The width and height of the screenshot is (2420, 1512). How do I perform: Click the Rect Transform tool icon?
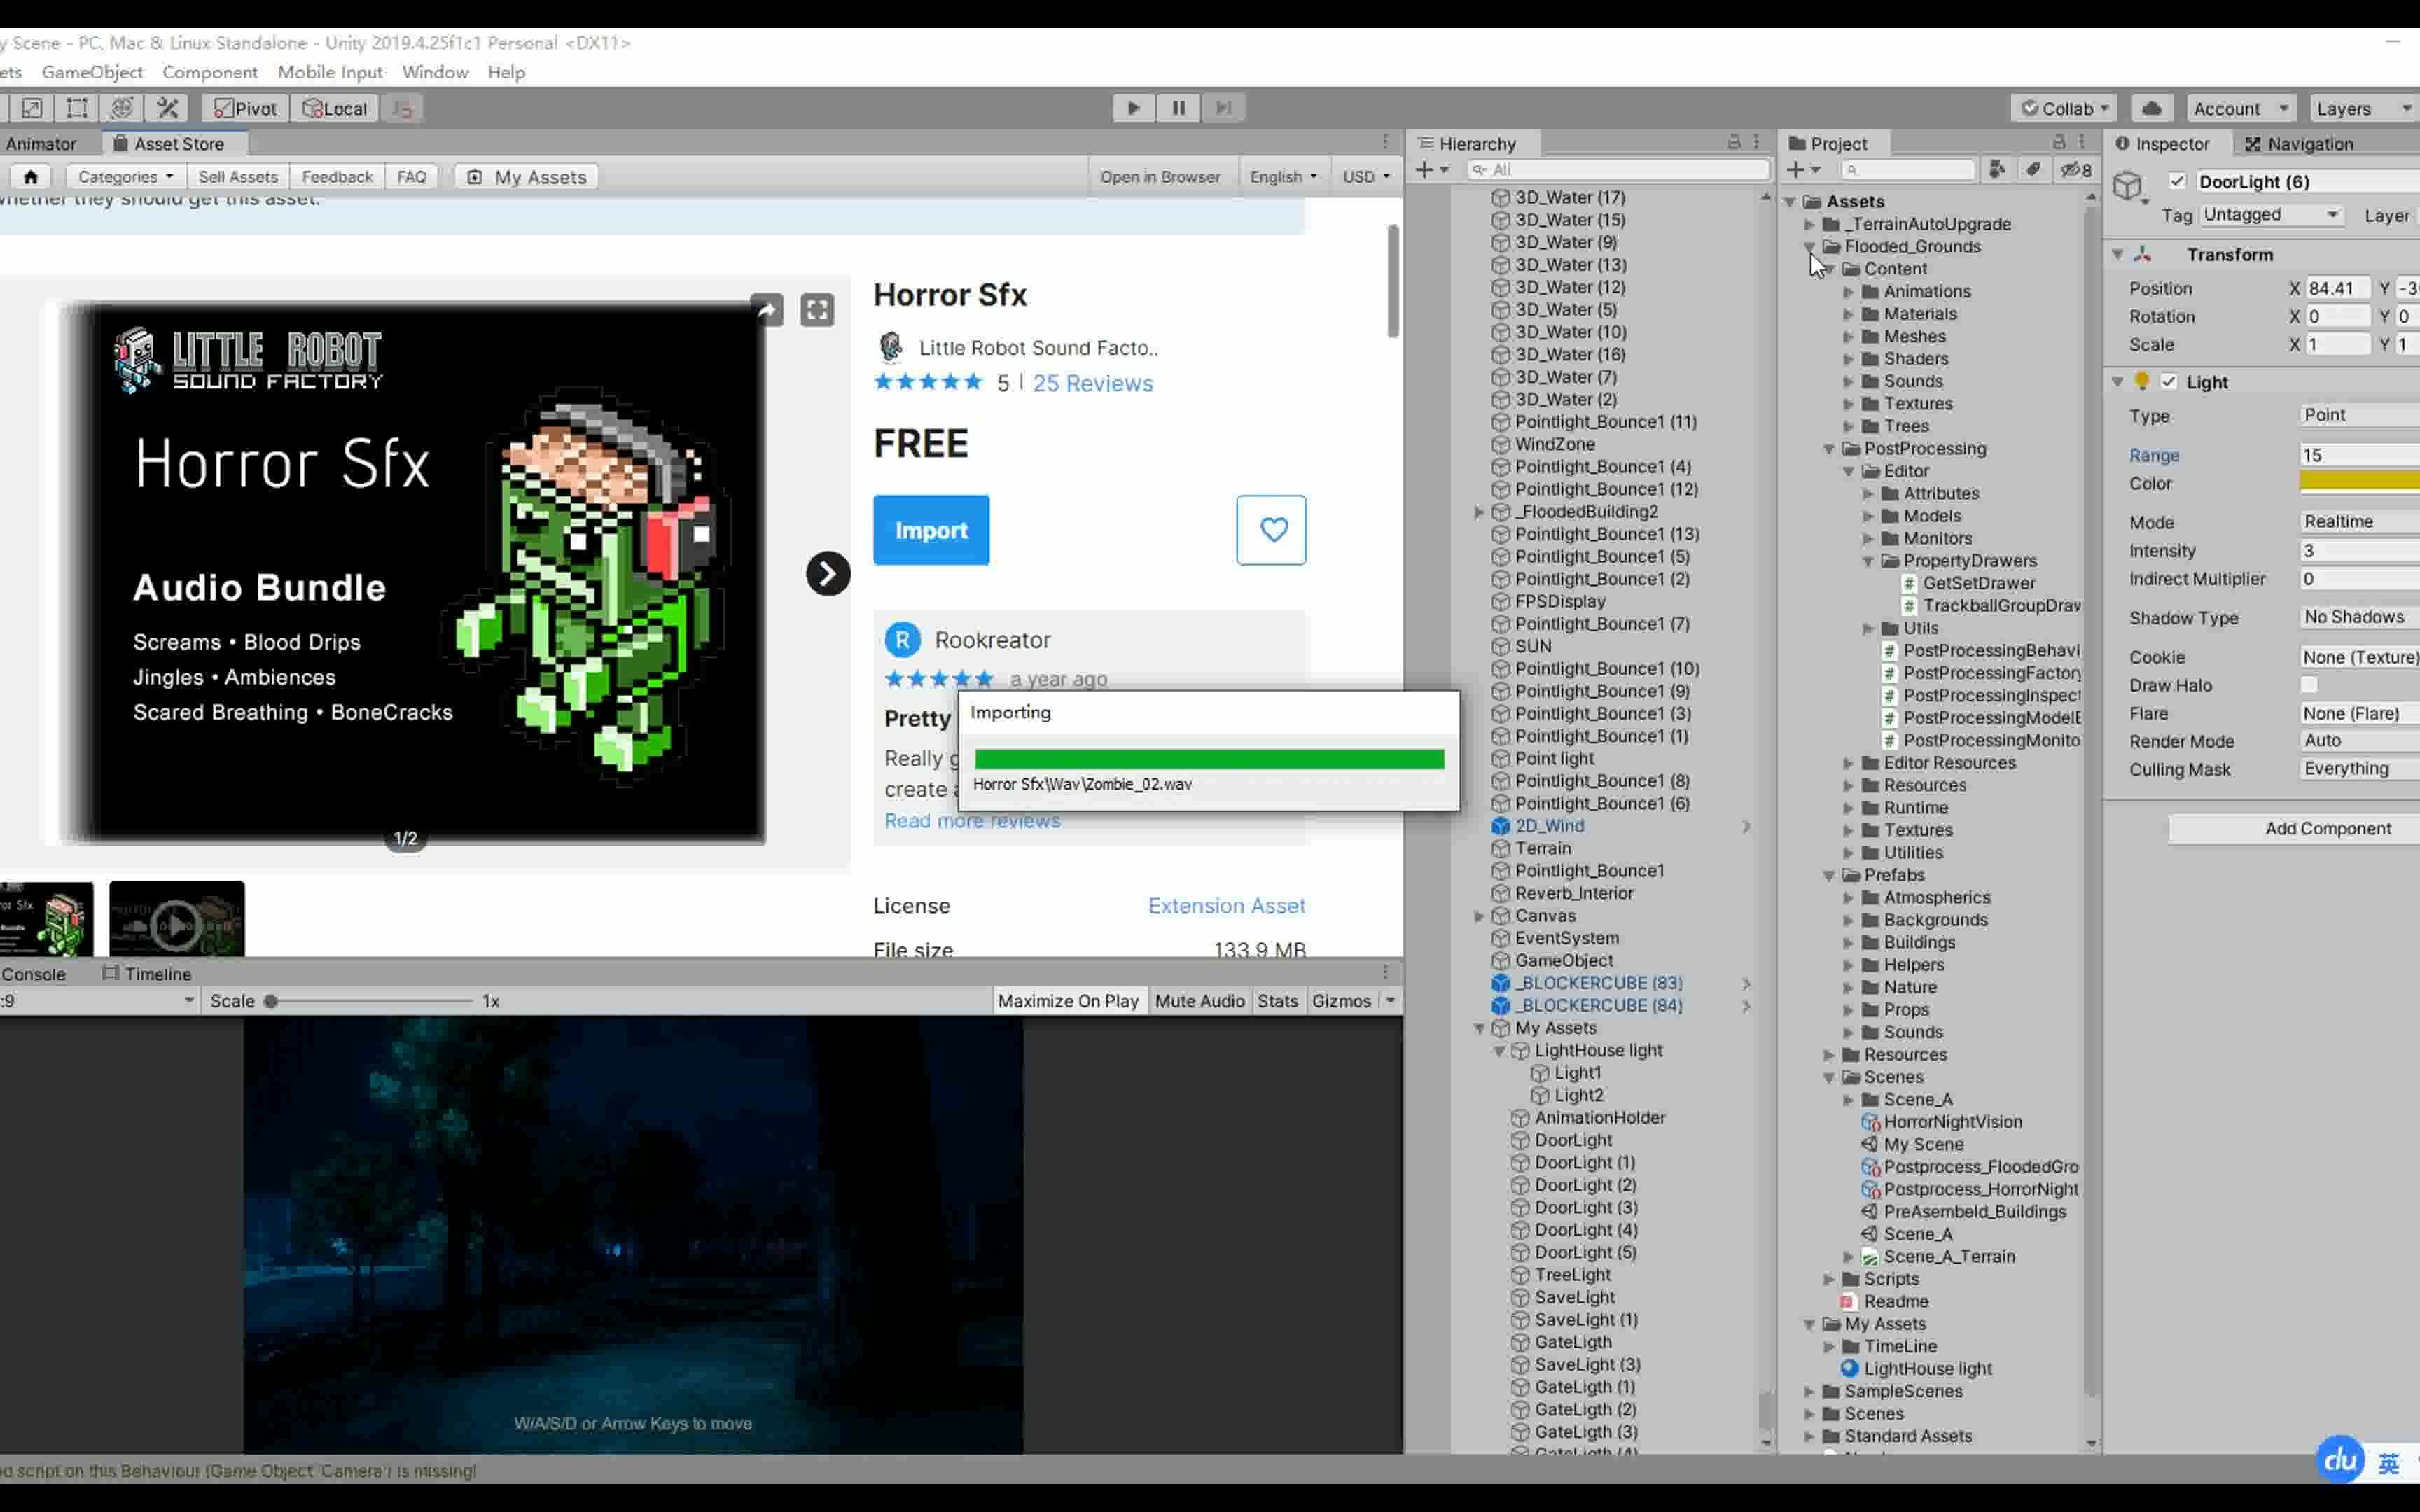[x=76, y=108]
